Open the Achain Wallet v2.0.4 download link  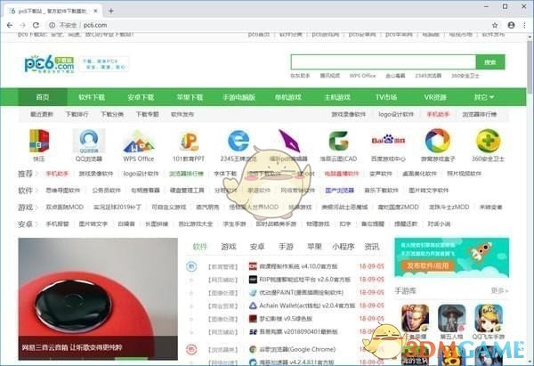(307, 305)
